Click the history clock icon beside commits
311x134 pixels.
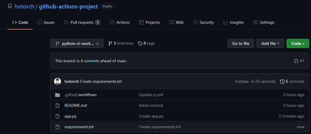point(282,82)
